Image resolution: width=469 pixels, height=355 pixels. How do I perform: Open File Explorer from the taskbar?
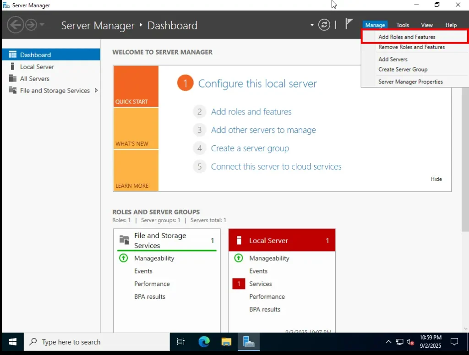tap(226, 342)
